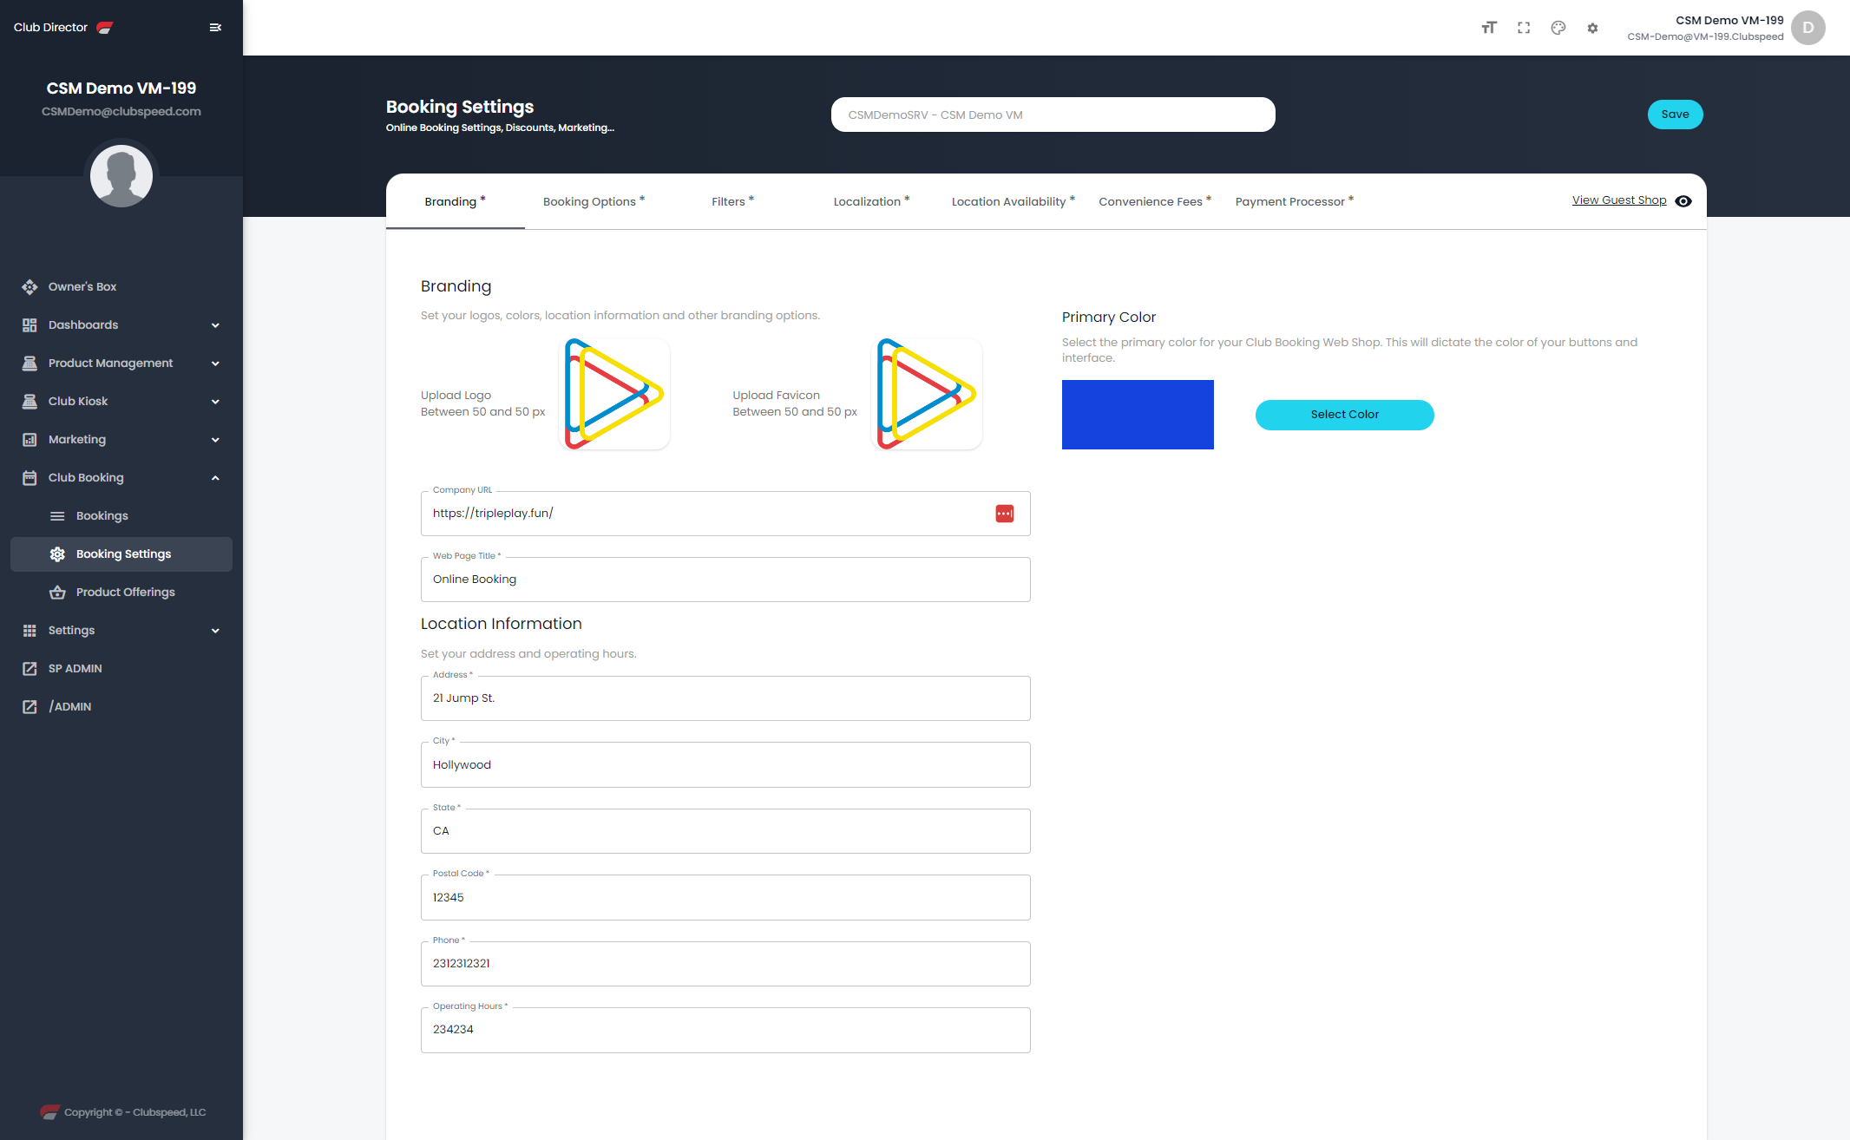This screenshot has height=1140, width=1850.
Task: Open Product Offerings in sidebar
Action: click(121, 593)
